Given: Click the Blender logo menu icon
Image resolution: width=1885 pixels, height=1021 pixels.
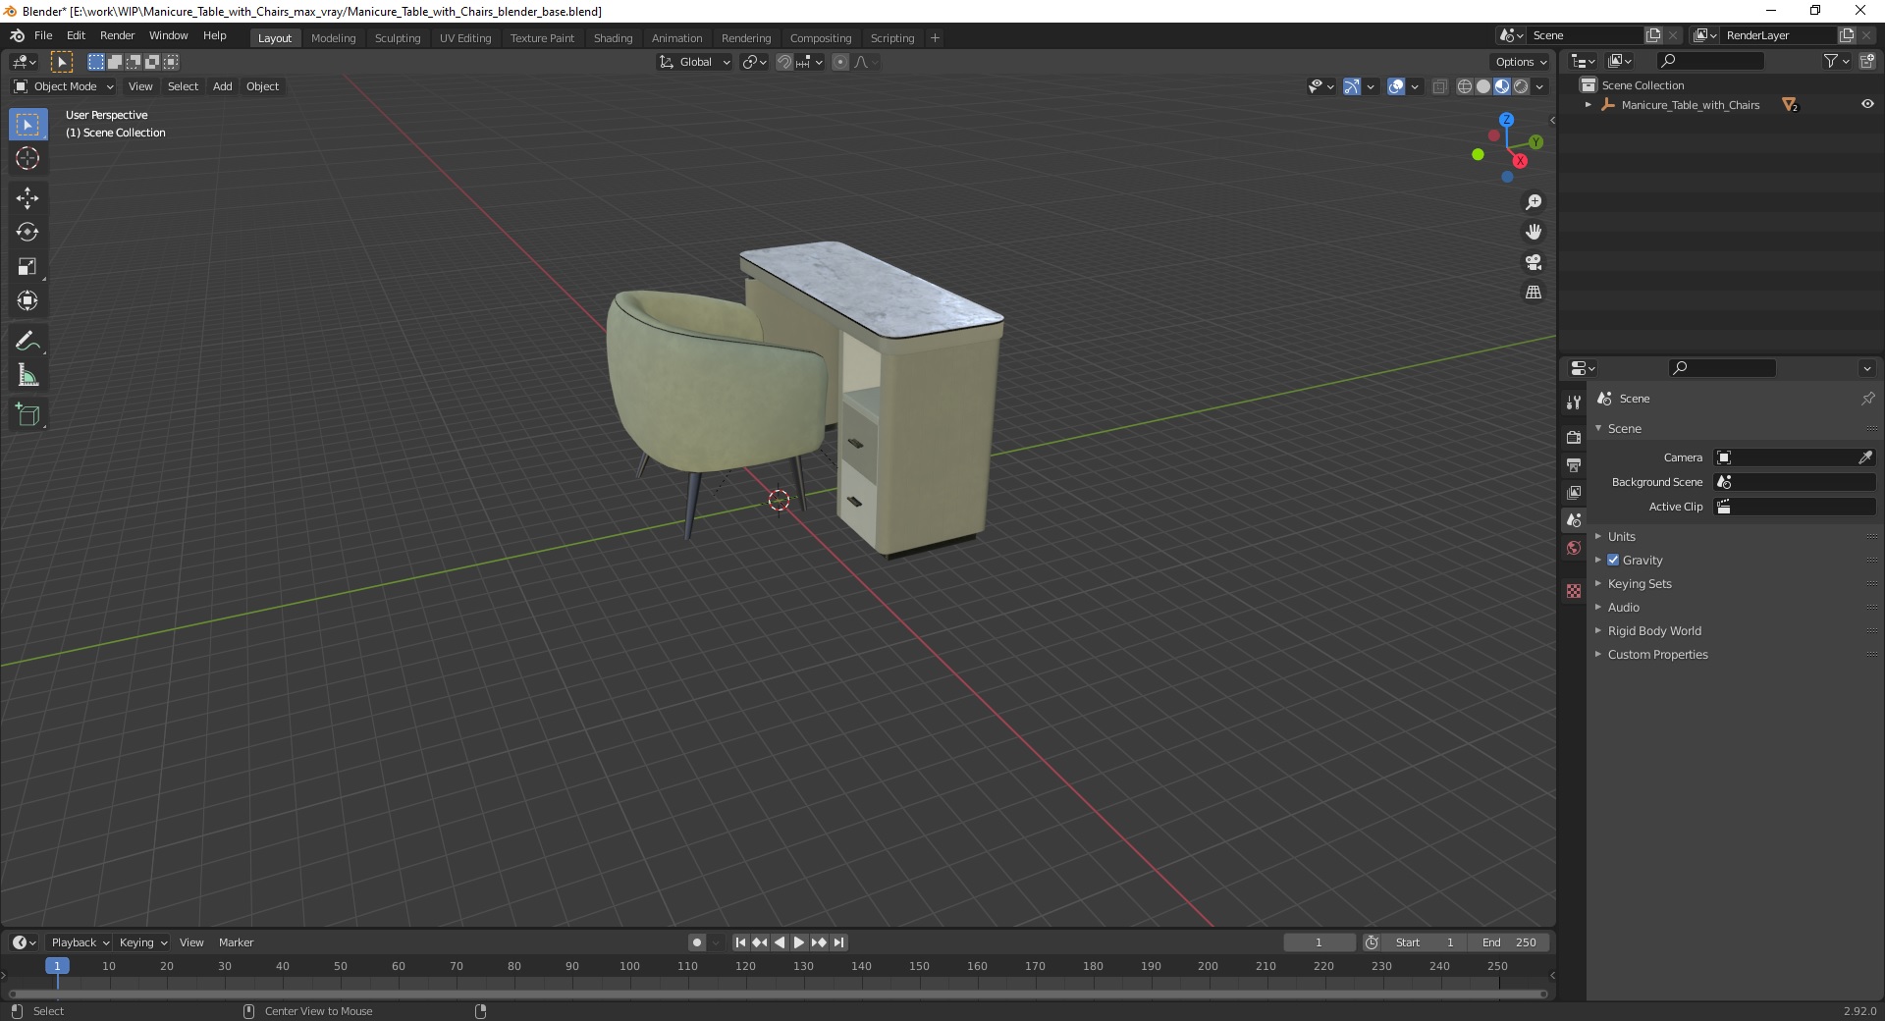Looking at the screenshot, I should (x=17, y=35).
